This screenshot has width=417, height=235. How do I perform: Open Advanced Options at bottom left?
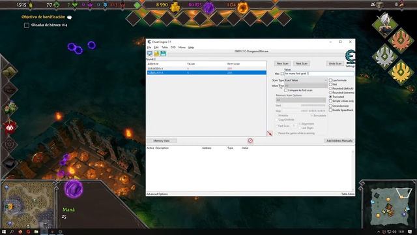point(157,194)
